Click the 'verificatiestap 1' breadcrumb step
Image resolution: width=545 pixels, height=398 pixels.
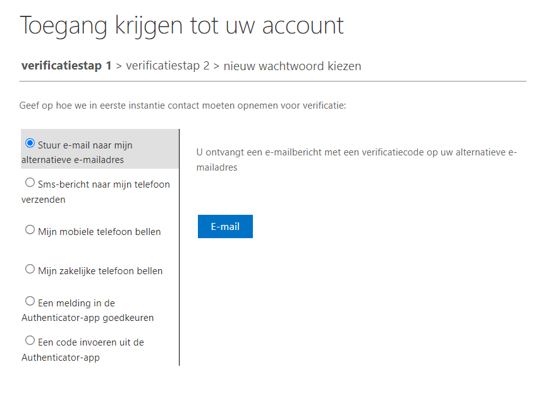(x=66, y=66)
